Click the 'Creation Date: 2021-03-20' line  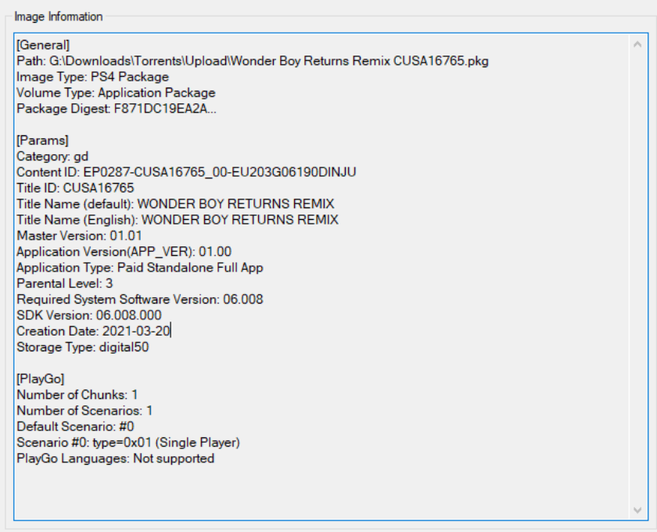(x=94, y=331)
